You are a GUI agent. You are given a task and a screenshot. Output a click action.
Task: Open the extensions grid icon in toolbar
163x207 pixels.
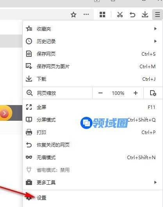pyautogui.click(x=102, y=15)
